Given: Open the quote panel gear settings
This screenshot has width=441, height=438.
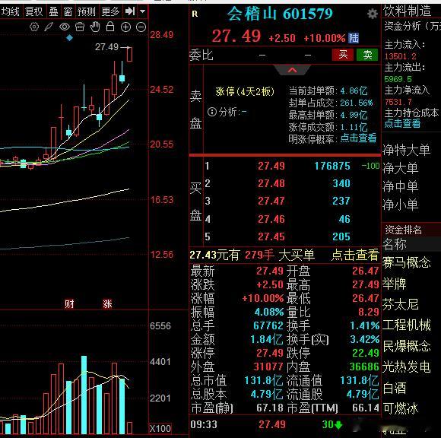Looking at the screenshot, I should click(x=373, y=14).
